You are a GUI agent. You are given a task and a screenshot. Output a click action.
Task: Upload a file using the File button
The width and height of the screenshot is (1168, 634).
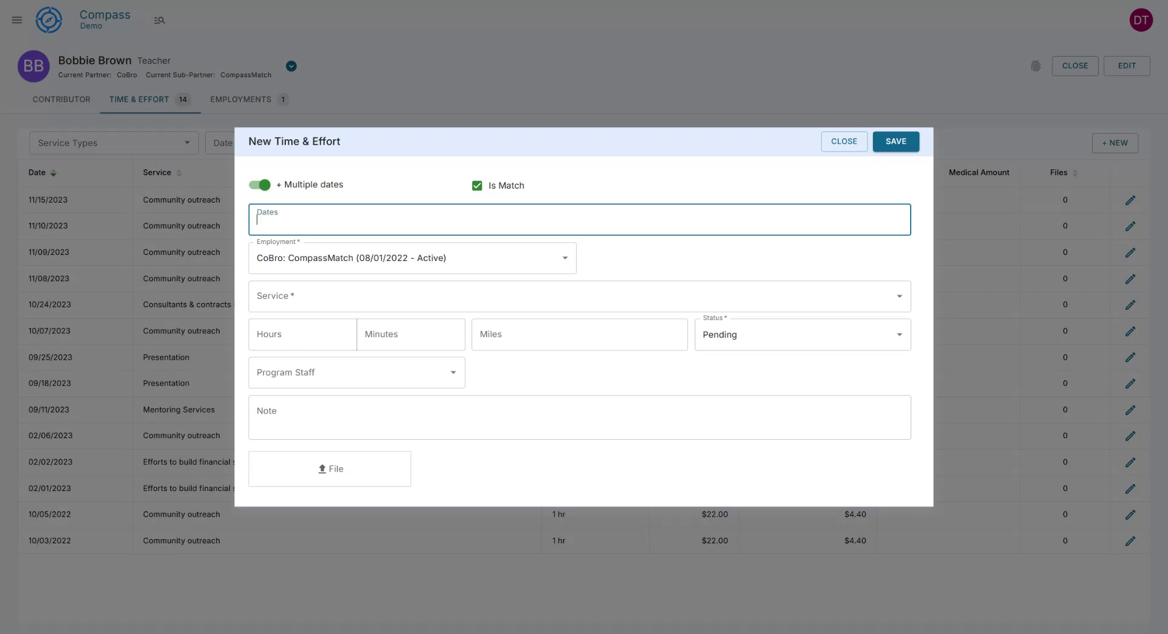click(329, 469)
